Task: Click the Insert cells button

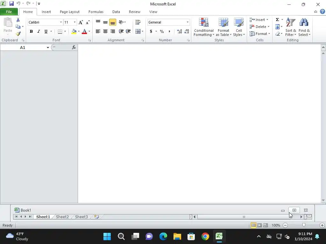Action: coord(259,20)
